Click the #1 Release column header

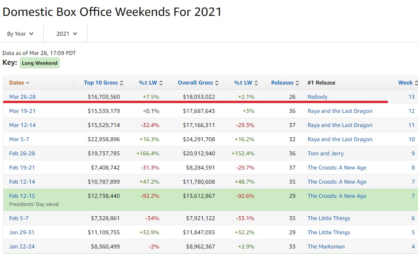[x=321, y=83]
